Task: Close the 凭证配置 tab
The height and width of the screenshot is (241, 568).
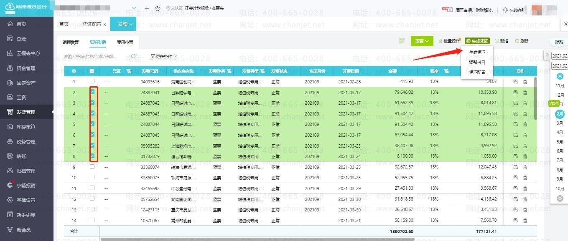Action: pyautogui.click(x=104, y=25)
